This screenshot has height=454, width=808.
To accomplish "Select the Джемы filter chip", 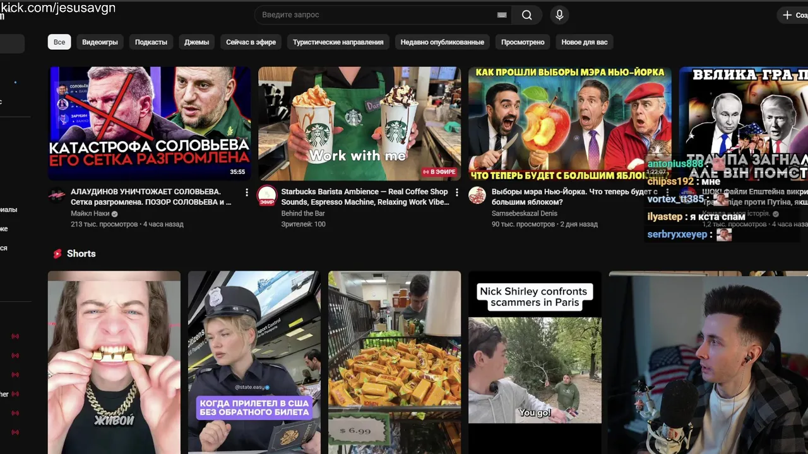I will coord(196,42).
